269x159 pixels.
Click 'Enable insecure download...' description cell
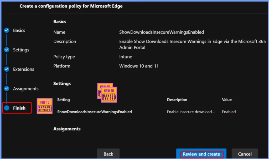pos(191,112)
